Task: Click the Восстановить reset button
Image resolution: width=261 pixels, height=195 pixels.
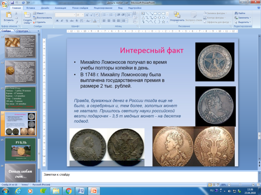Action: 42,18
